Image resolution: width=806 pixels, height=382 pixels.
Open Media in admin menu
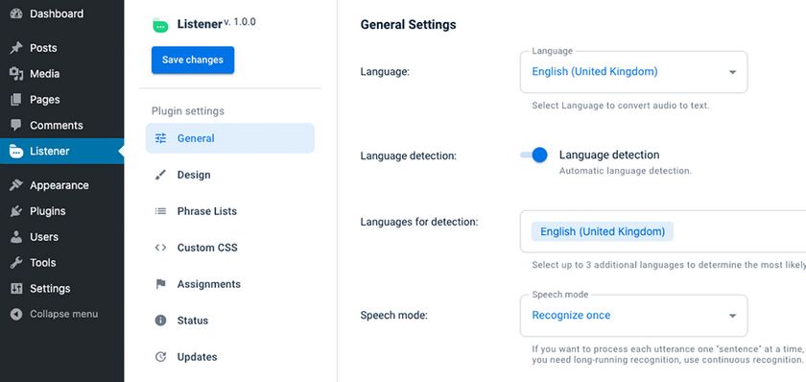pyautogui.click(x=61, y=74)
